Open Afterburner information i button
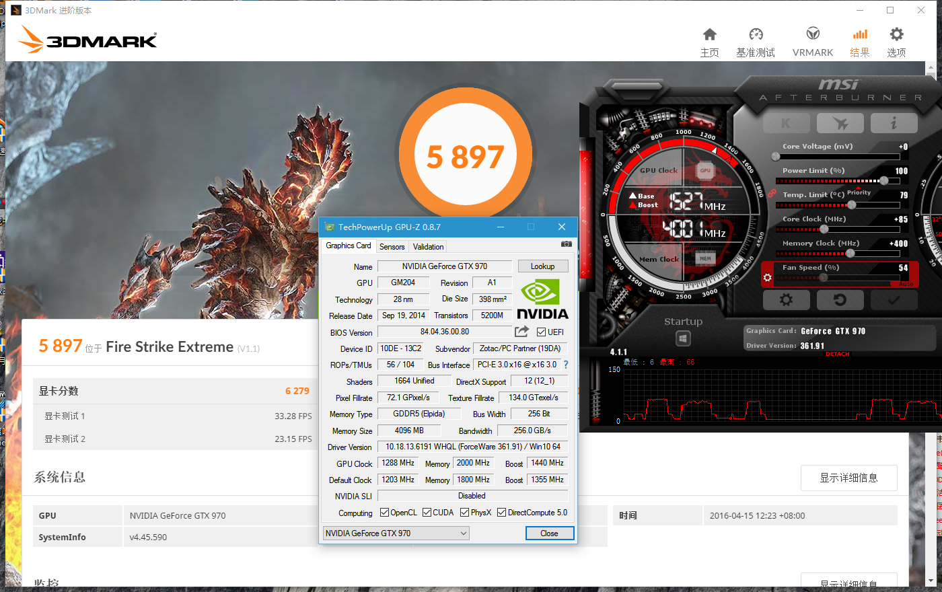This screenshot has height=592, width=942. point(894,123)
